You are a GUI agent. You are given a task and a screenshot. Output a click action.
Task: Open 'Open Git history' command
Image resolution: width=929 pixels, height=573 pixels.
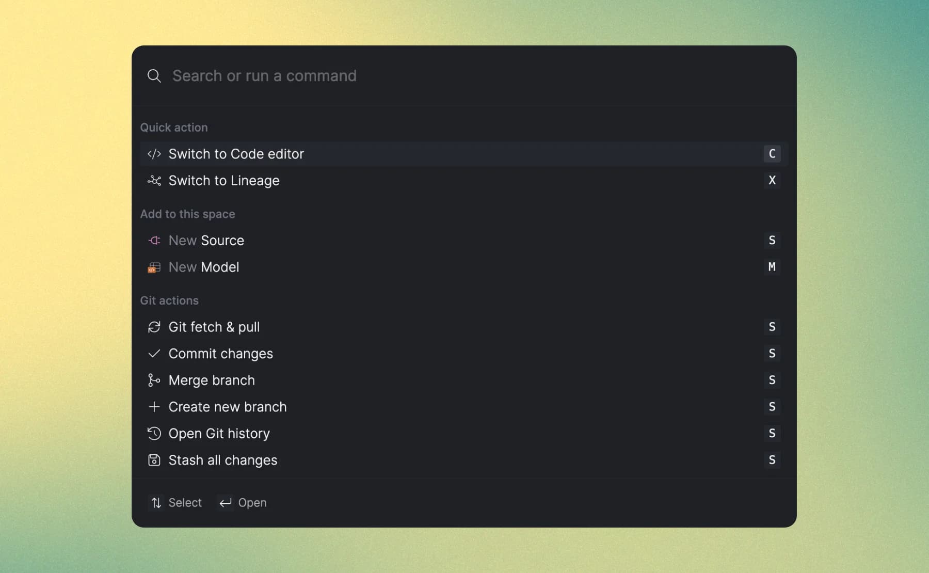click(464, 434)
